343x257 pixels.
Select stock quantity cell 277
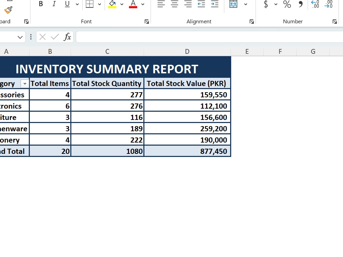pyautogui.click(x=107, y=95)
